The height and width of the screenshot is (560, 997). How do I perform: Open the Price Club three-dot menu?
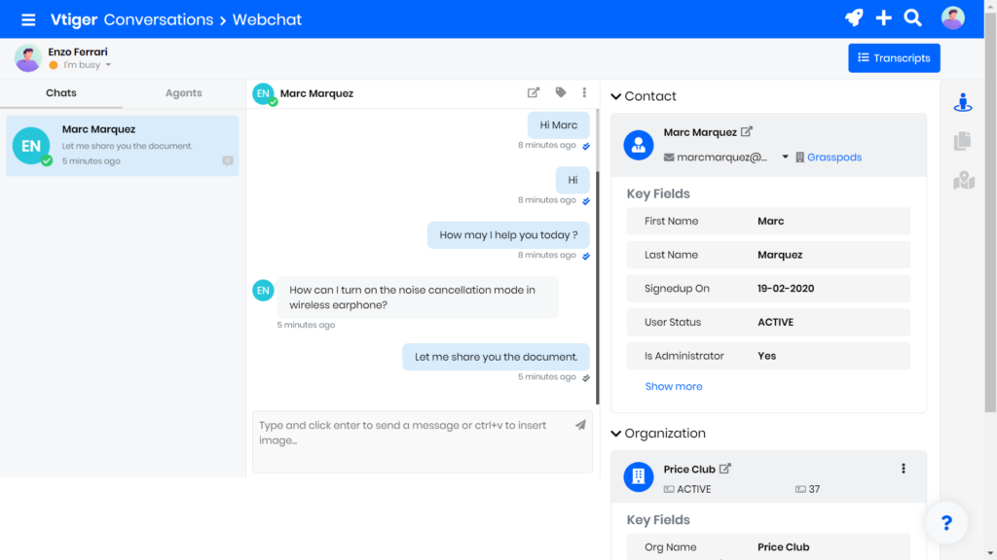[x=903, y=469]
